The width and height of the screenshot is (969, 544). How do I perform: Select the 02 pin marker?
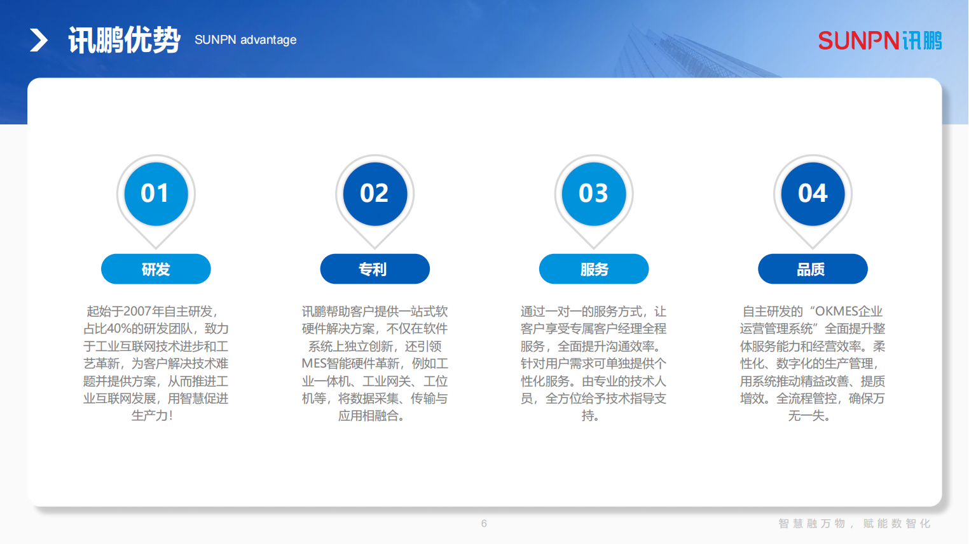tap(375, 201)
